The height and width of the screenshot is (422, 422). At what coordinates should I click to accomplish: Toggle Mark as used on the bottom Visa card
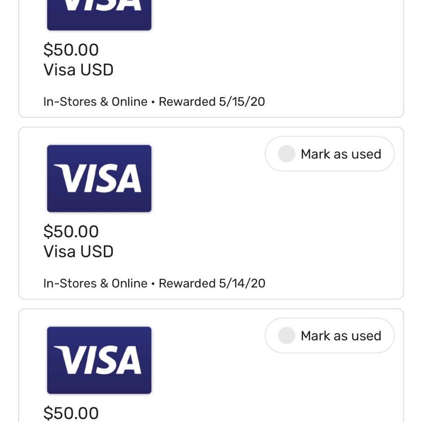pyautogui.click(x=330, y=335)
